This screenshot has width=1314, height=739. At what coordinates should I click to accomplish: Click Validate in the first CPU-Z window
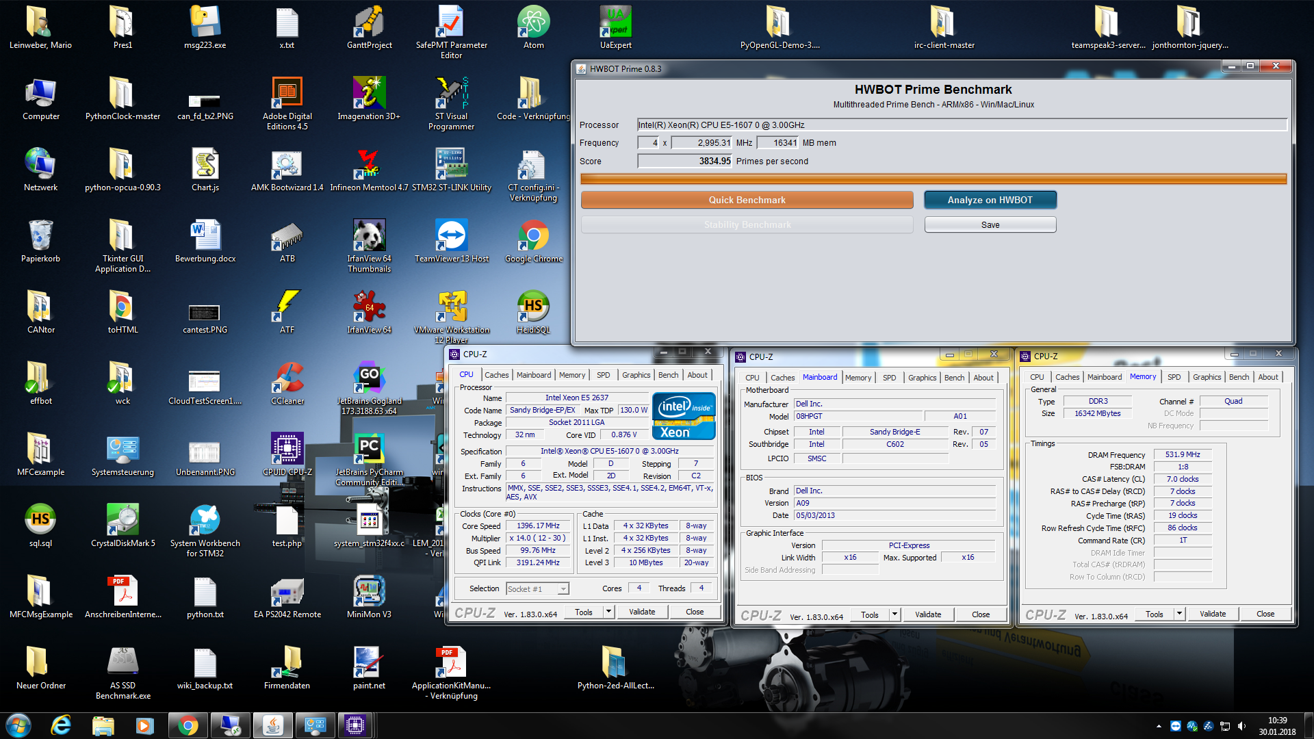click(641, 612)
